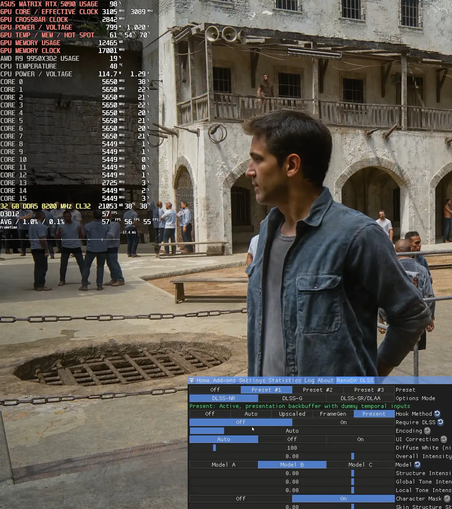Screen dimensions: 452x509
Task: Show the About tab
Action: click(x=325, y=380)
